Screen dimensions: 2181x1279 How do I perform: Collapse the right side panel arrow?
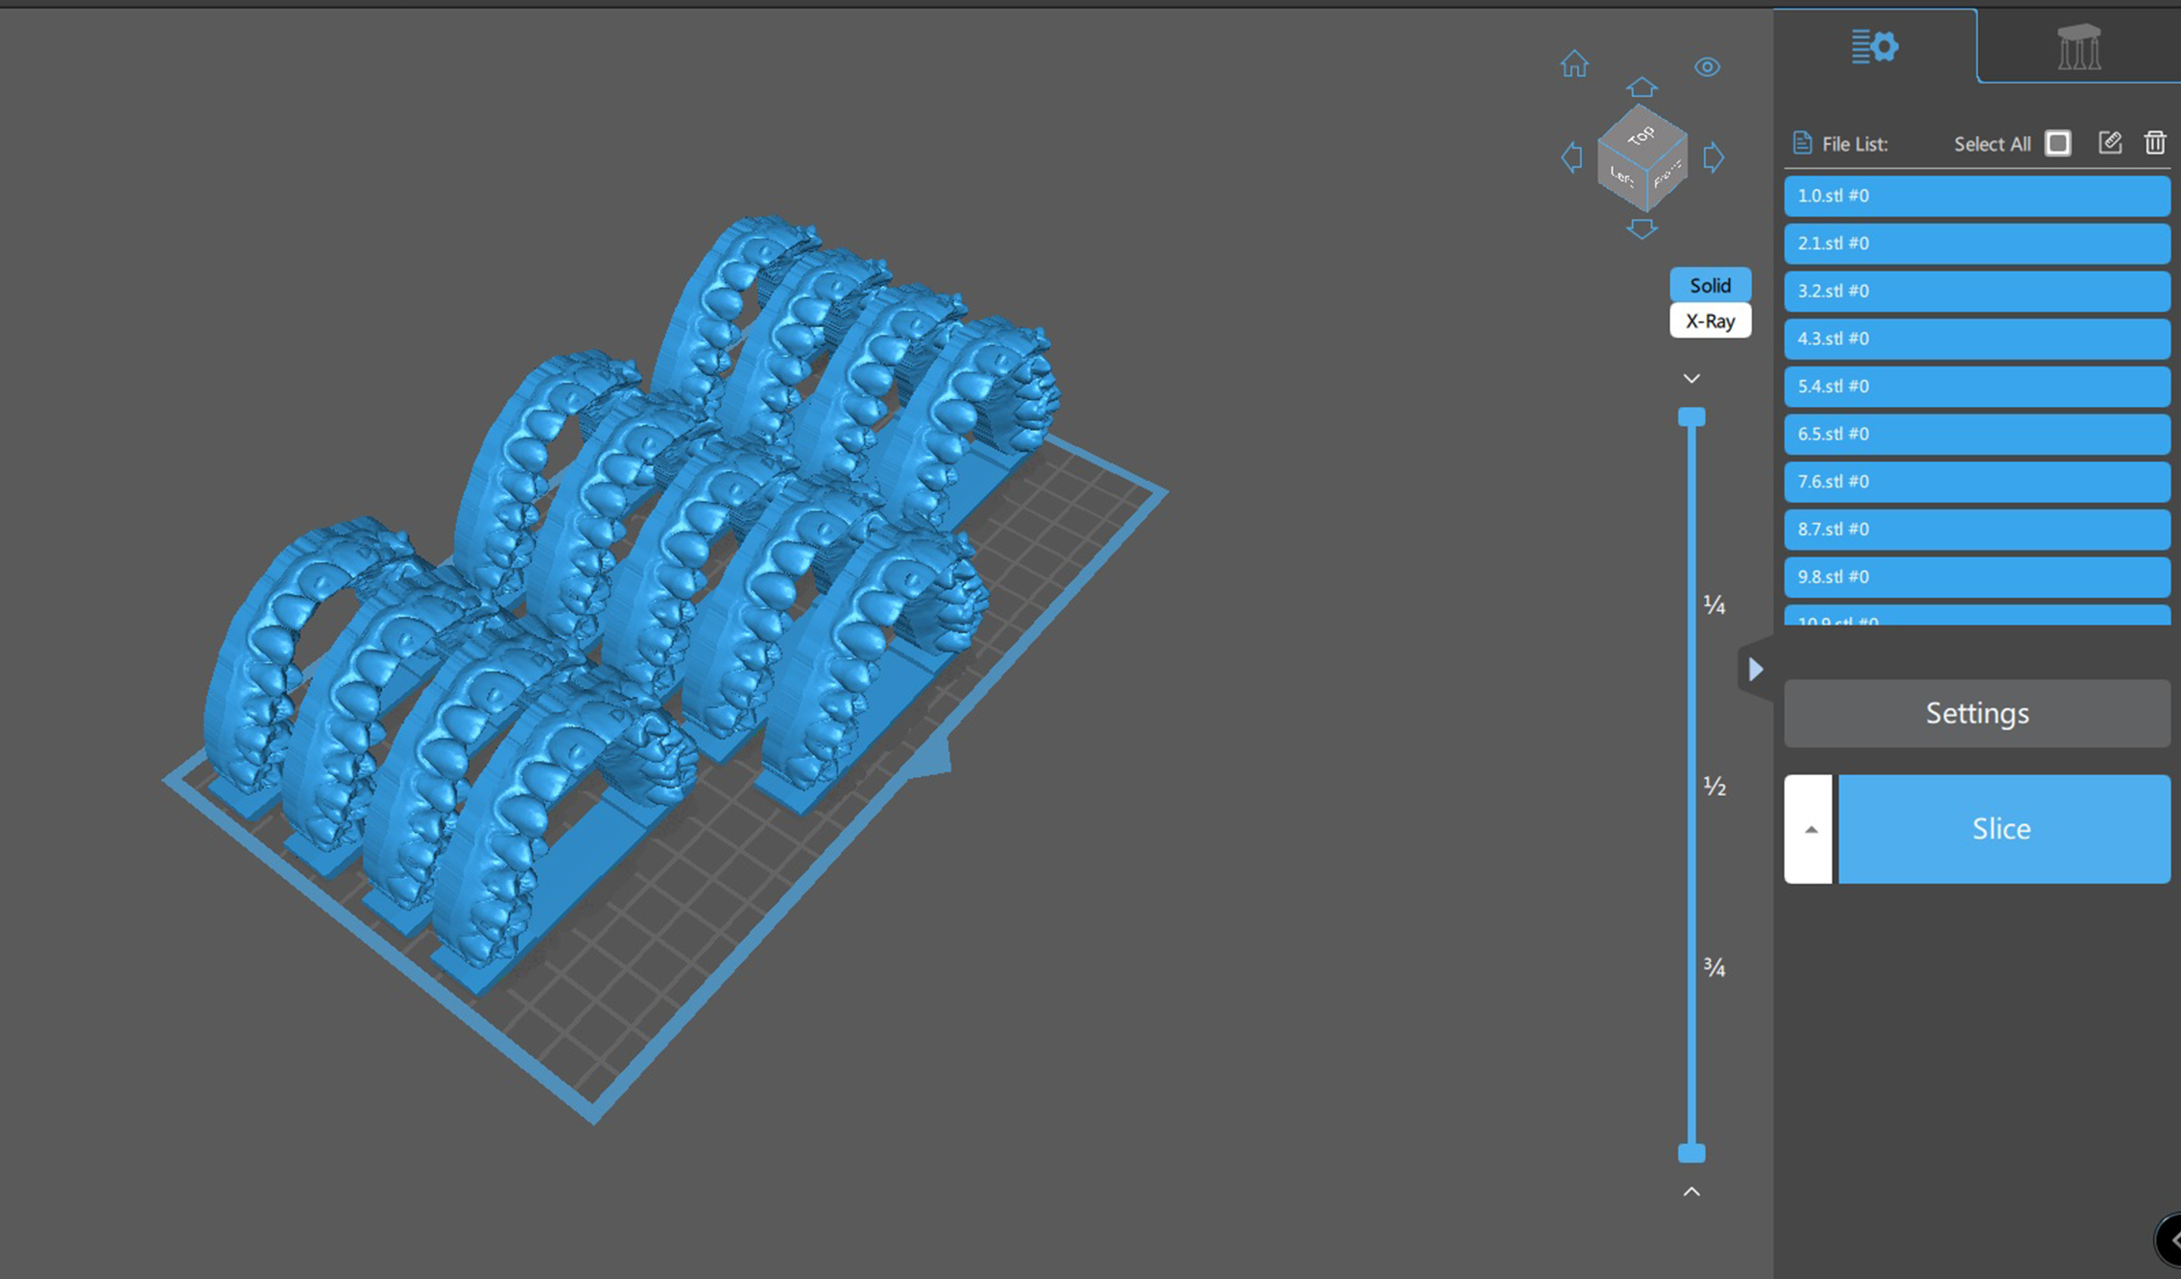[x=1755, y=669]
